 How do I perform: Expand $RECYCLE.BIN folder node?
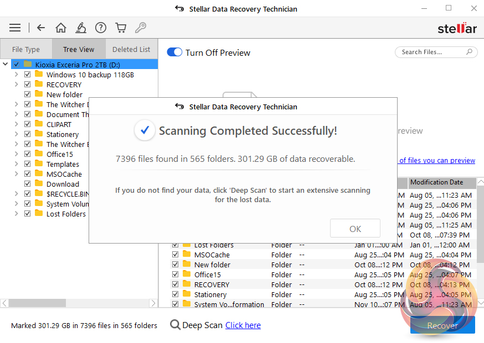coord(17,193)
